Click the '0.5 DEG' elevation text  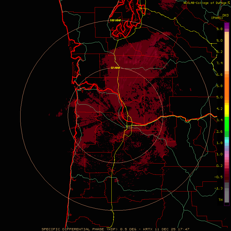(128, 229)
